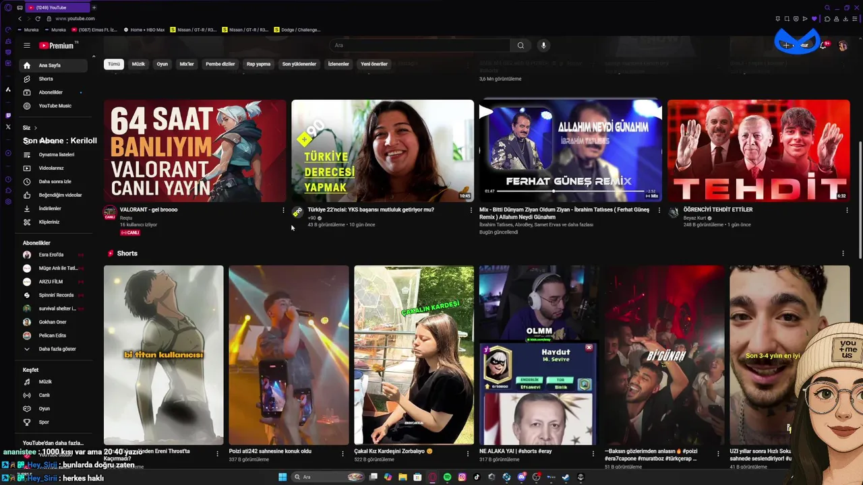Open Spinnin' Records subscription channel
This screenshot has width=863, height=485.
[54, 295]
